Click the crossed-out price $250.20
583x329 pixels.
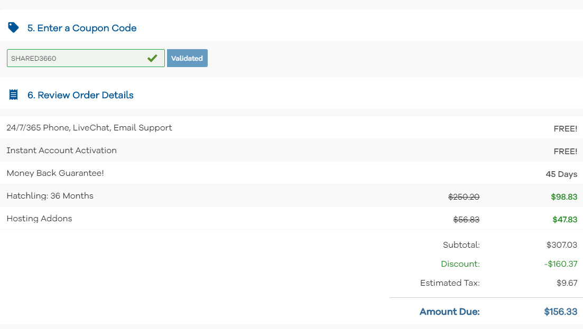[x=464, y=196]
